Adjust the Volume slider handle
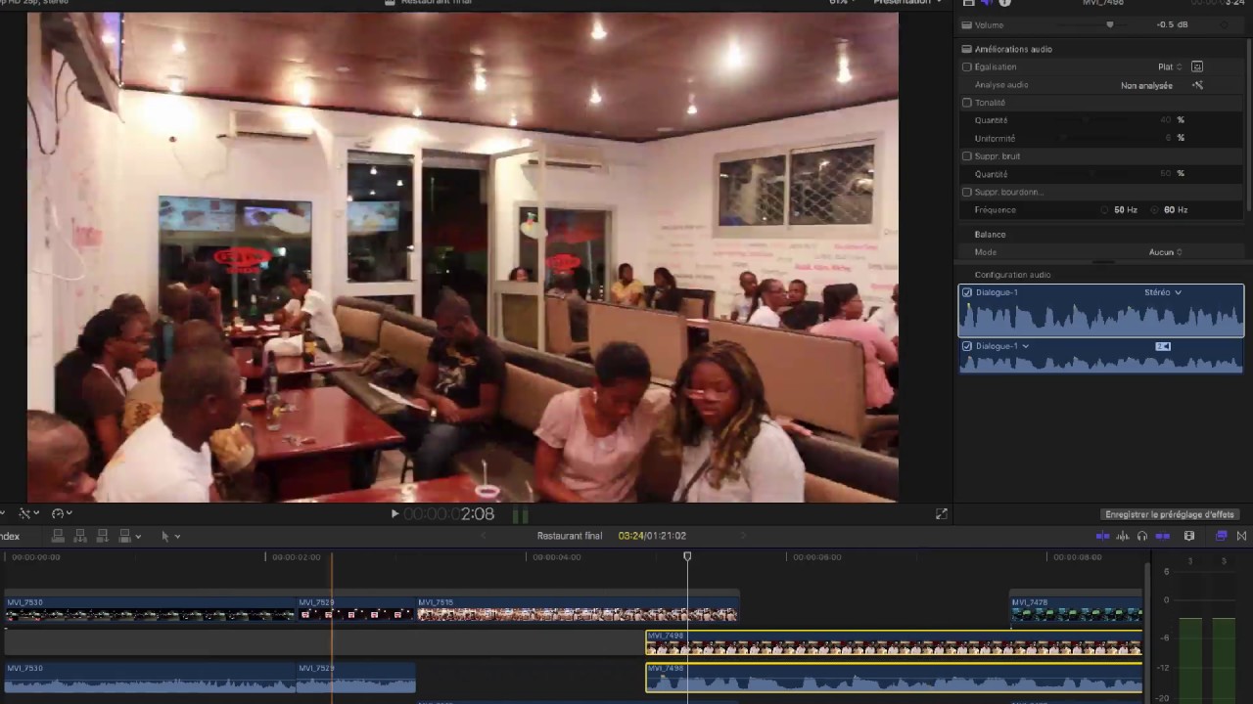Image resolution: width=1253 pixels, height=704 pixels. pos(1109,24)
